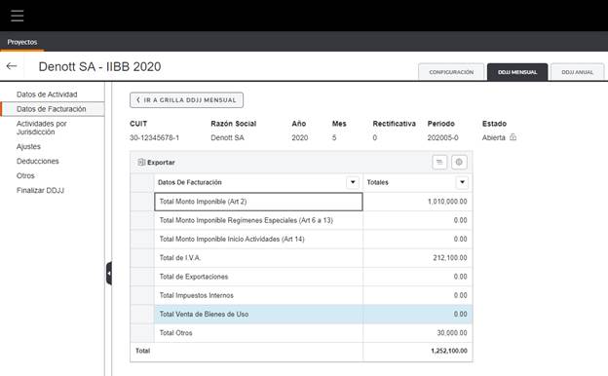Open Totales column dropdown
This screenshot has height=376, width=608.
[462, 182]
